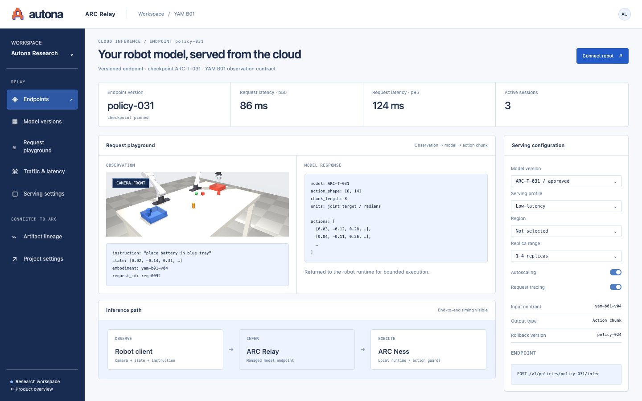Click the Connect robot button
The image size is (642, 401).
[x=602, y=56]
